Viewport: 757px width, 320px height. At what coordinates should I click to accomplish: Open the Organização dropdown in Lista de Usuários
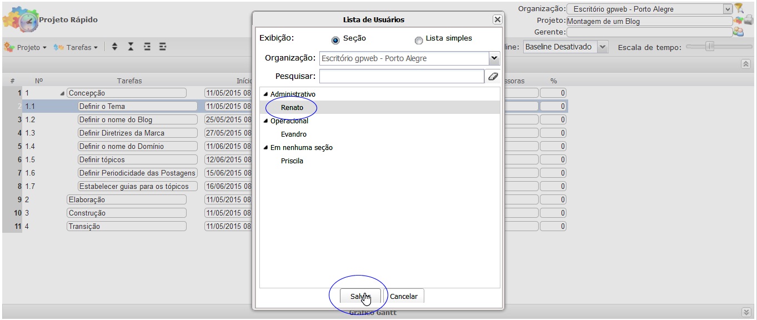[493, 58]
